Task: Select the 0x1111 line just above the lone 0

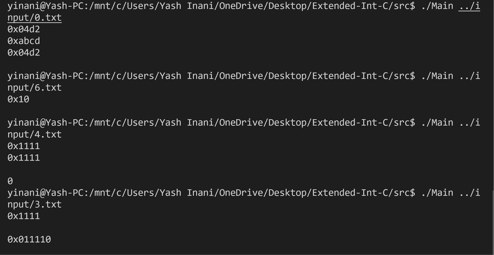Action: coord(24,158)
